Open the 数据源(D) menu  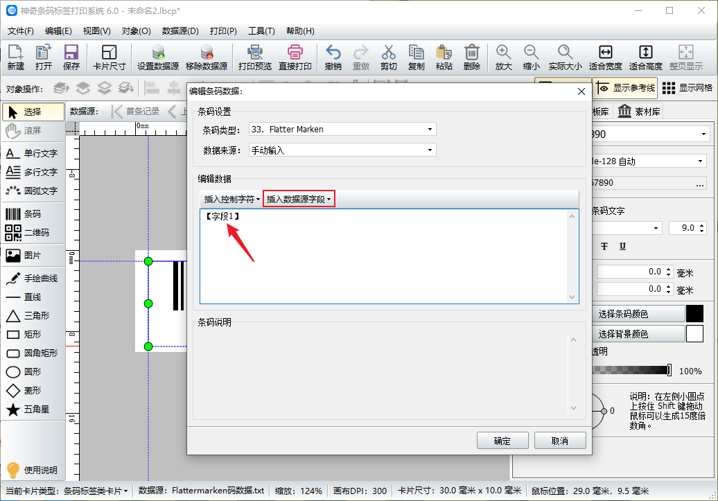click(x=180, y=31)
